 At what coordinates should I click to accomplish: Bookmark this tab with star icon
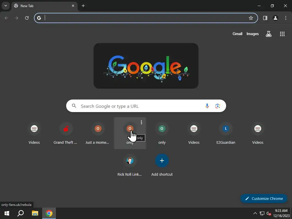pyautogui.click(x=251, y=18)
